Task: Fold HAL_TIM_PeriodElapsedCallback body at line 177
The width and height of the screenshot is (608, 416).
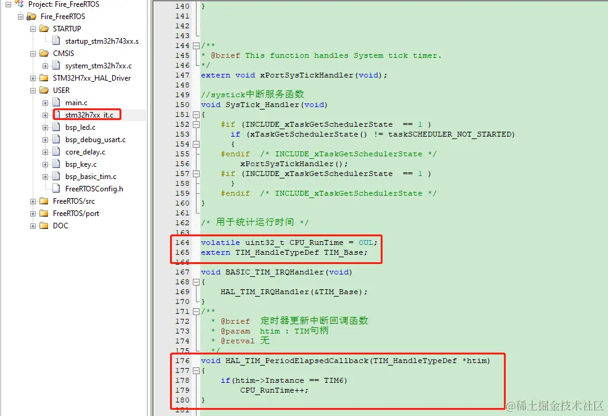Action: [x=197, y=370]
